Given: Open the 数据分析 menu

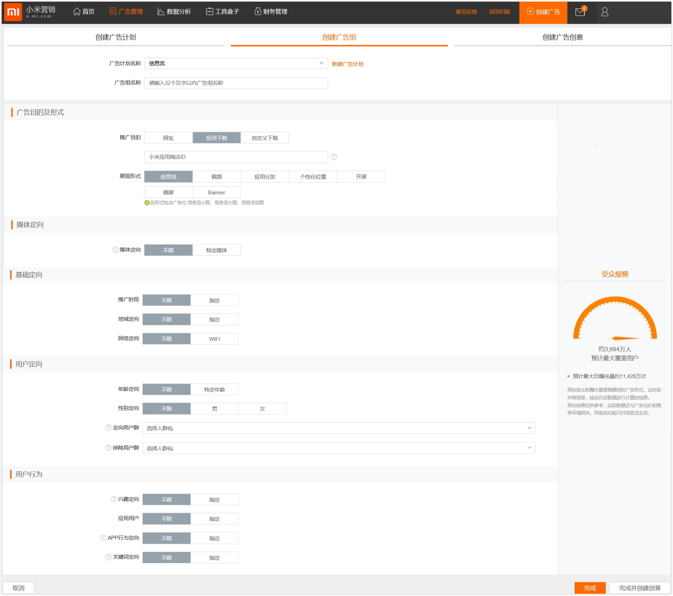Looking at the screenshot, I should [x=174, y=12].
